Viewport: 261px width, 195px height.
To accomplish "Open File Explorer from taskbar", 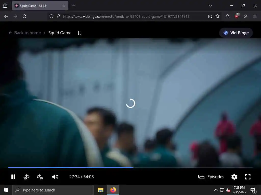I will [x=100, y=190].
